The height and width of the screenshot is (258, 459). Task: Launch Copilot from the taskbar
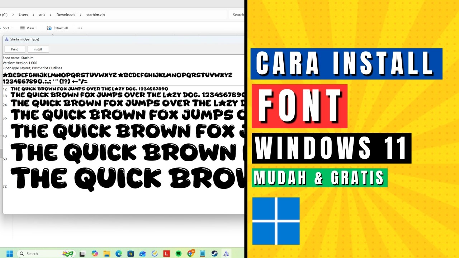point(95,253)
